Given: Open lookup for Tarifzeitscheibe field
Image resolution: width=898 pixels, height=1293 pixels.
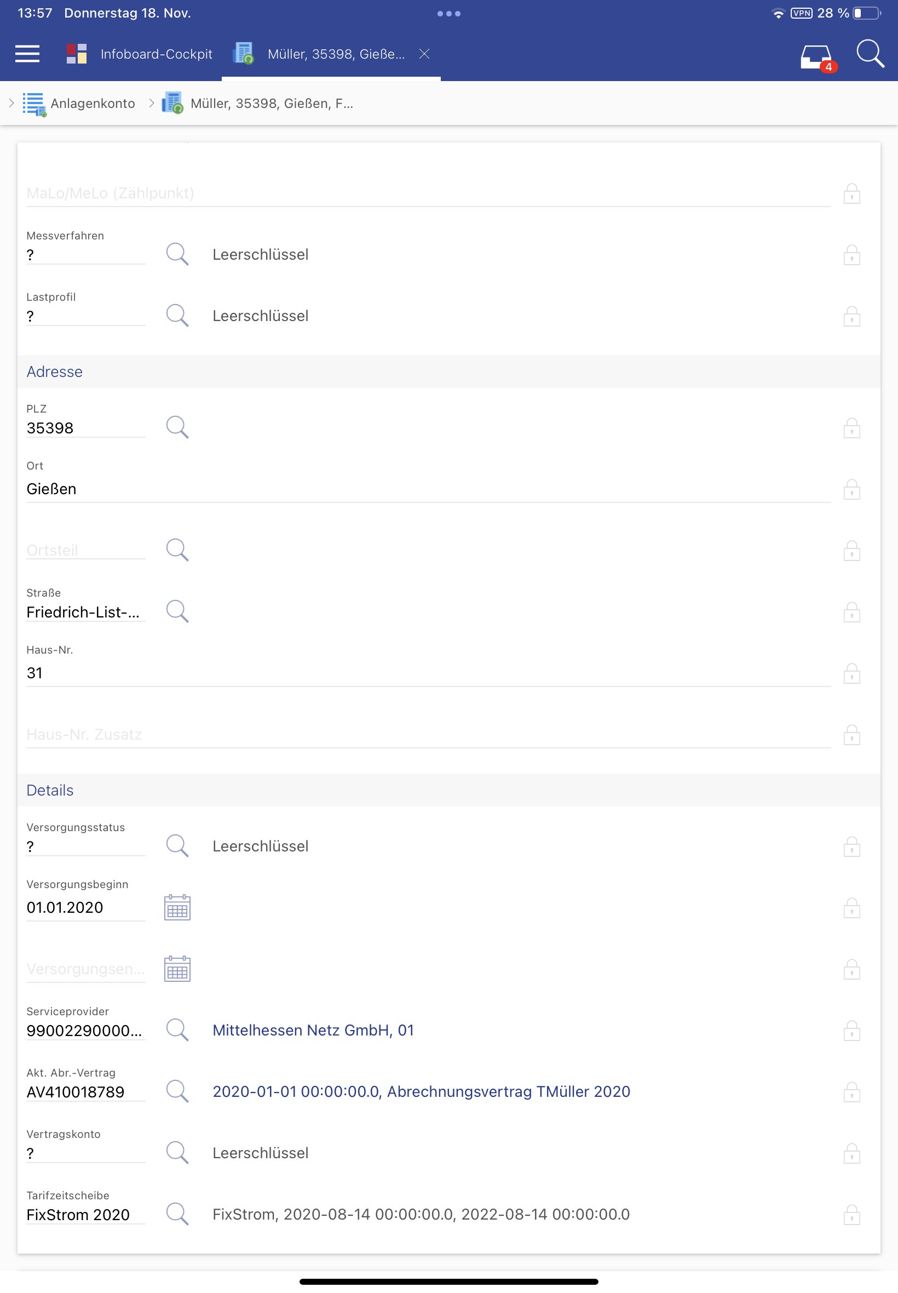Looking at the screenshot, I should pos(177,1214).
